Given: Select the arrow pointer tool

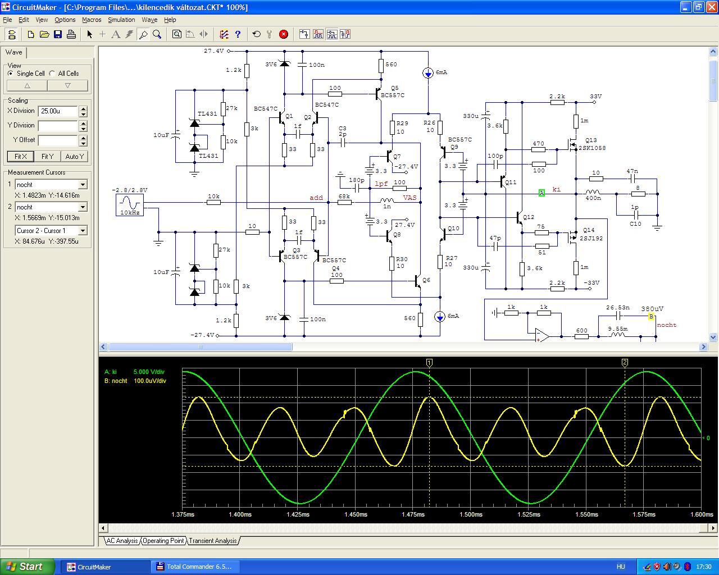Looking at the screenshot, I should click(x=89, y=34).
